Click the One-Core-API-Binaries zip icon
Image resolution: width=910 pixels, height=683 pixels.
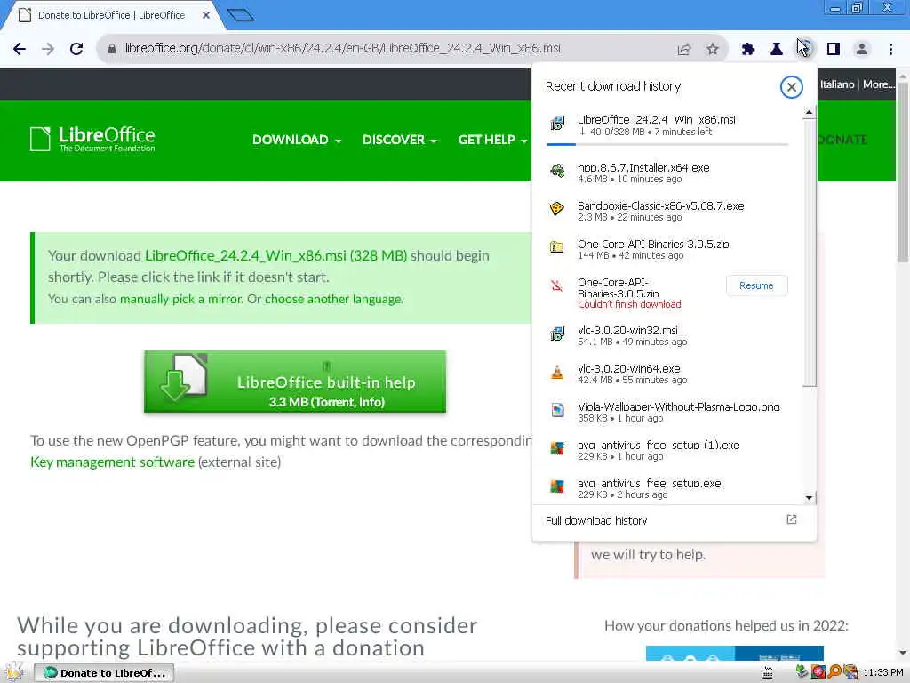click(556, 247)
